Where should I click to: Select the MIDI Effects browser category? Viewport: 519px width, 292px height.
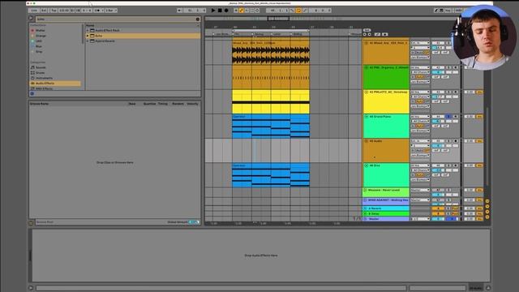coord(45,88)
